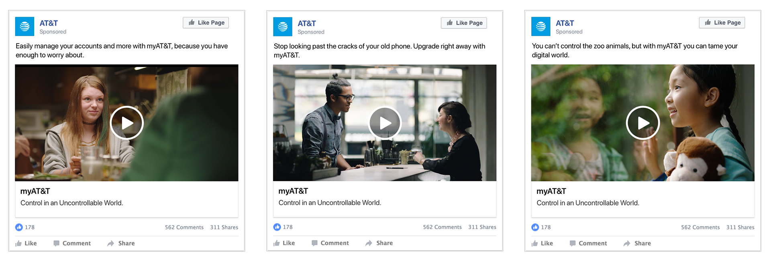Click the blue like reaction icon on the first ad

coord(19,227)
